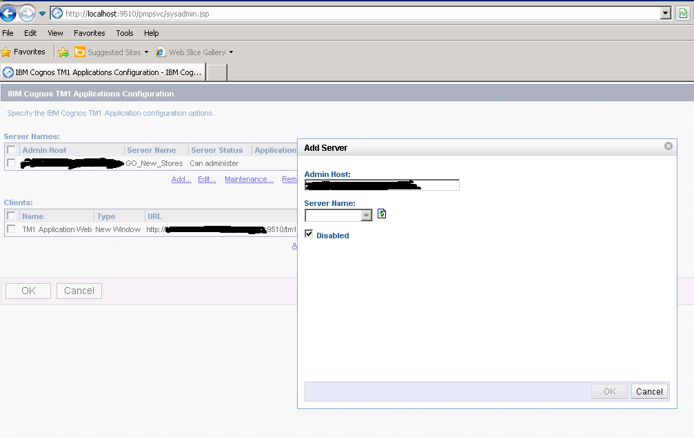This screenshot has height=438, width=694.
Task: Click the Server Name column header
Action: [152, 150]
